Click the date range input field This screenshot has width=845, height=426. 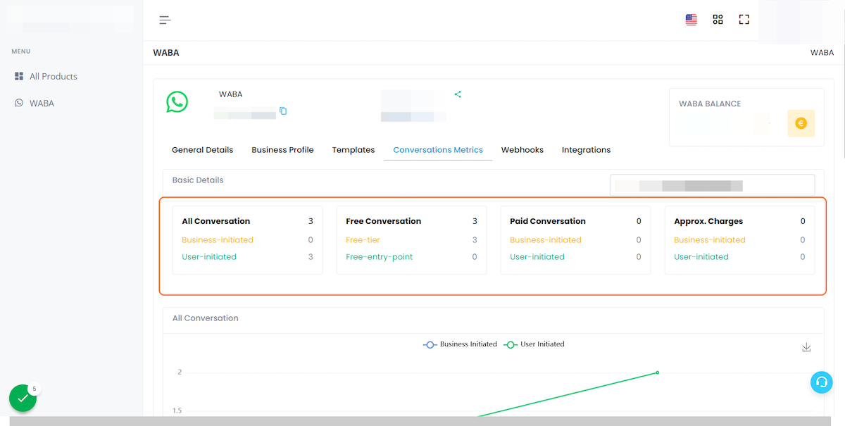coord(712,185)
